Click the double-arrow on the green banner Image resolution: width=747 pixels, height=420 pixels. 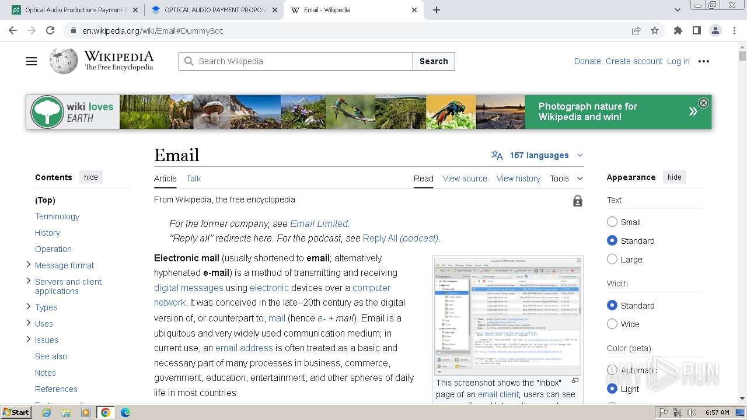(x=693, y=111)
